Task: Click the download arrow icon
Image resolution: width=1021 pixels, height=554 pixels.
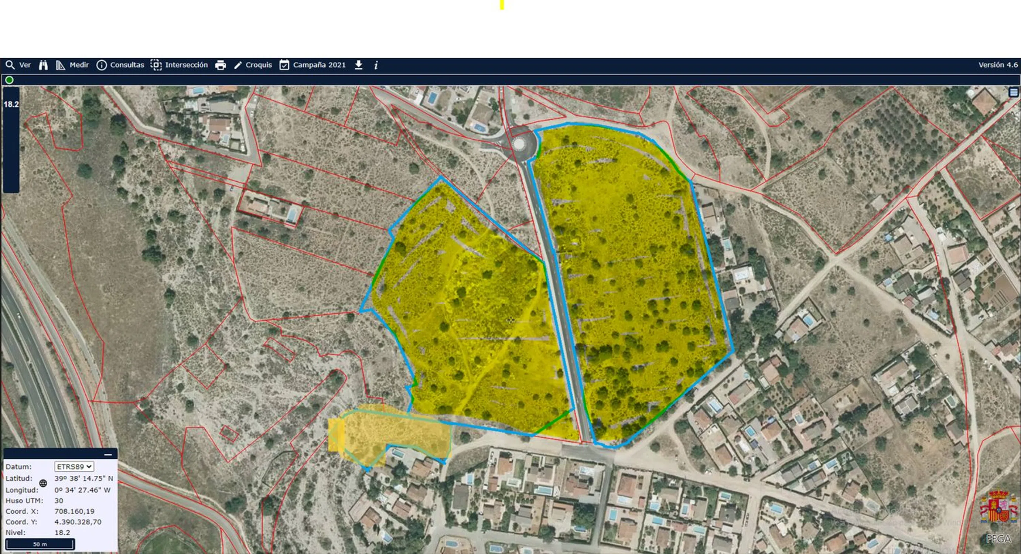Action: [x=358, y=65]
